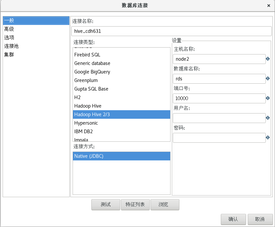
Task: Click variable icon beside database name field
Action: pos(268,78)
